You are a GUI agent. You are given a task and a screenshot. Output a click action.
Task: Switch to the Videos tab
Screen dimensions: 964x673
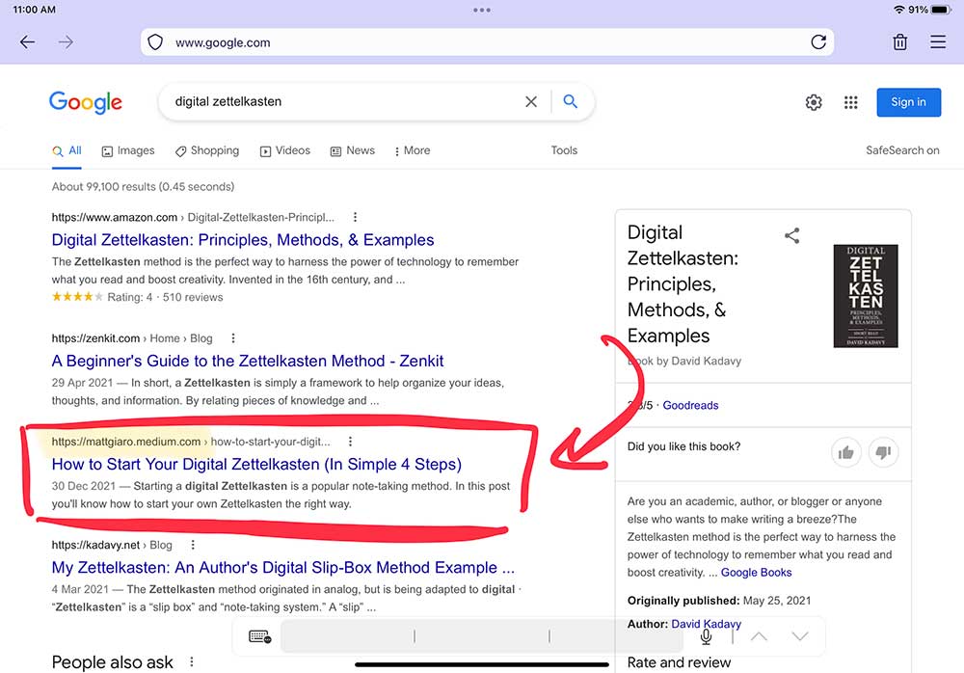284,150
